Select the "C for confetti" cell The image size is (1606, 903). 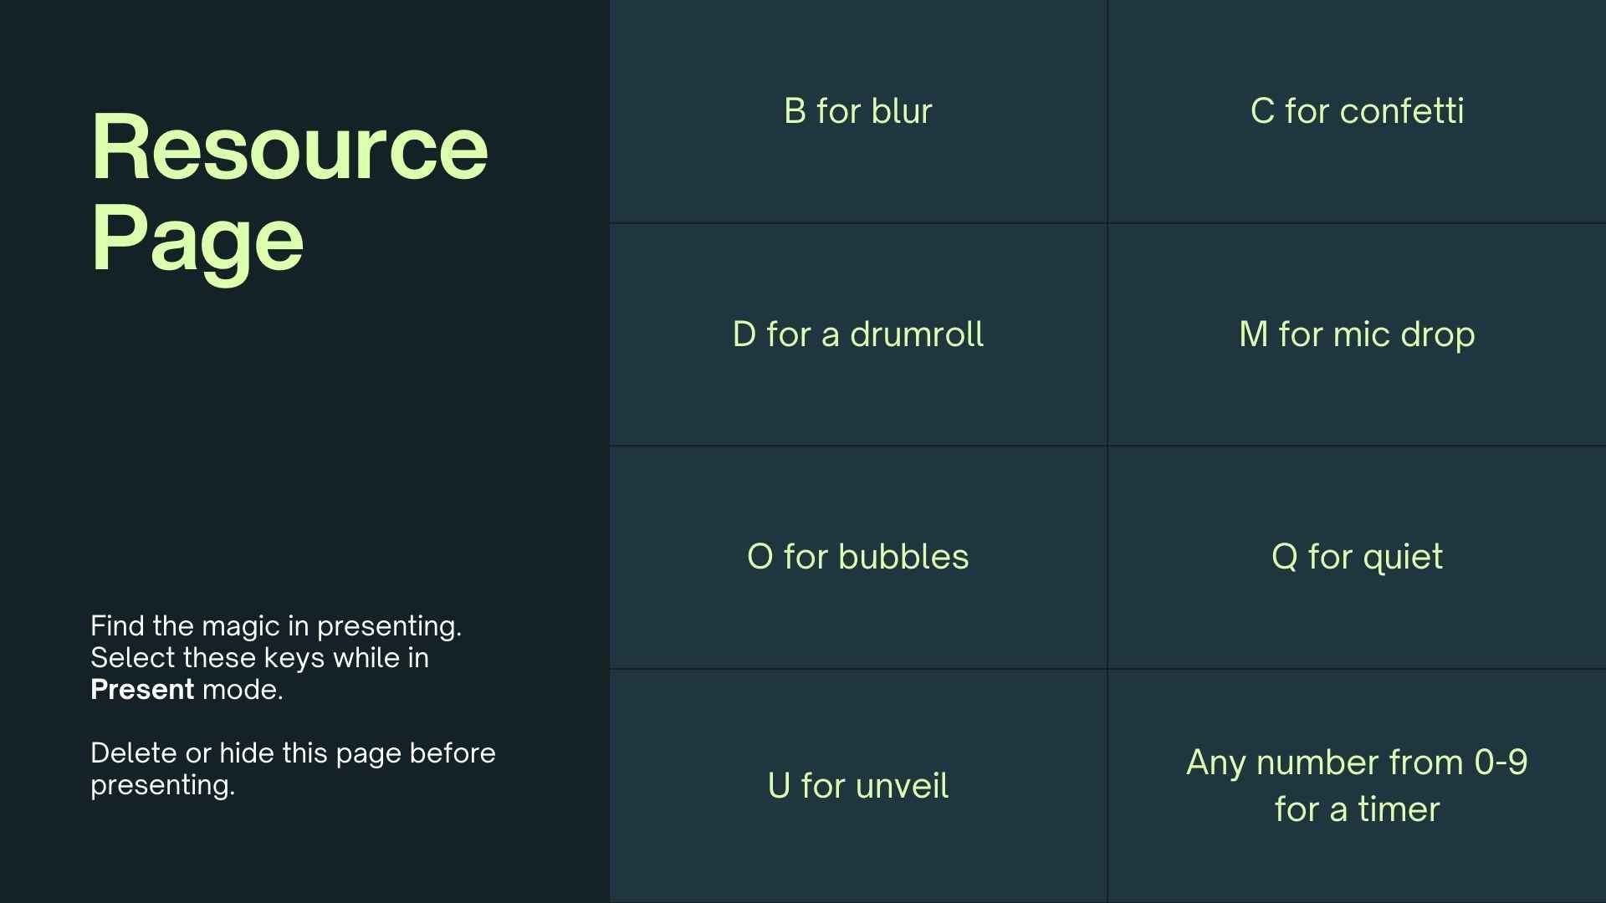click(x=1357, y=111)
